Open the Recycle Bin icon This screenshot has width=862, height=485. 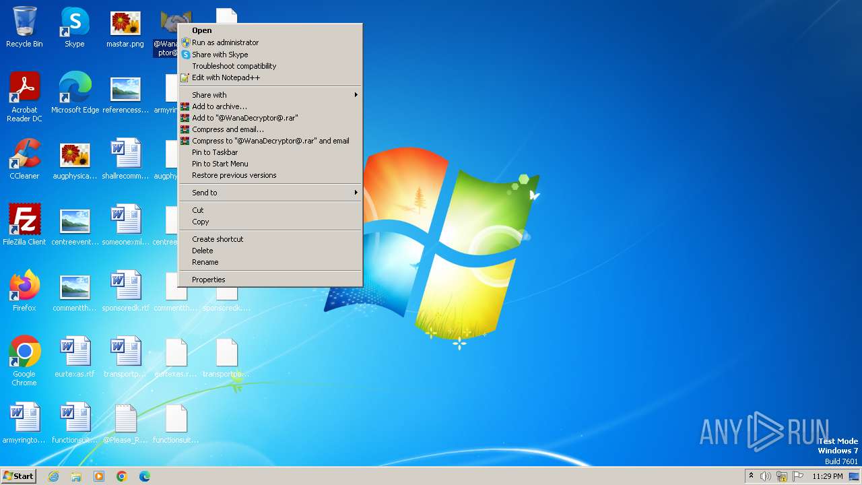point(24,27)
